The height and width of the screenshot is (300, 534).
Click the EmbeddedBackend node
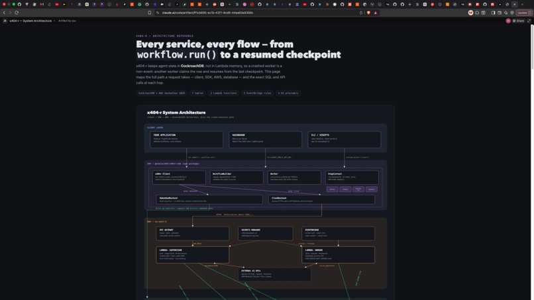pyautogui.click(x=209, y=199)
